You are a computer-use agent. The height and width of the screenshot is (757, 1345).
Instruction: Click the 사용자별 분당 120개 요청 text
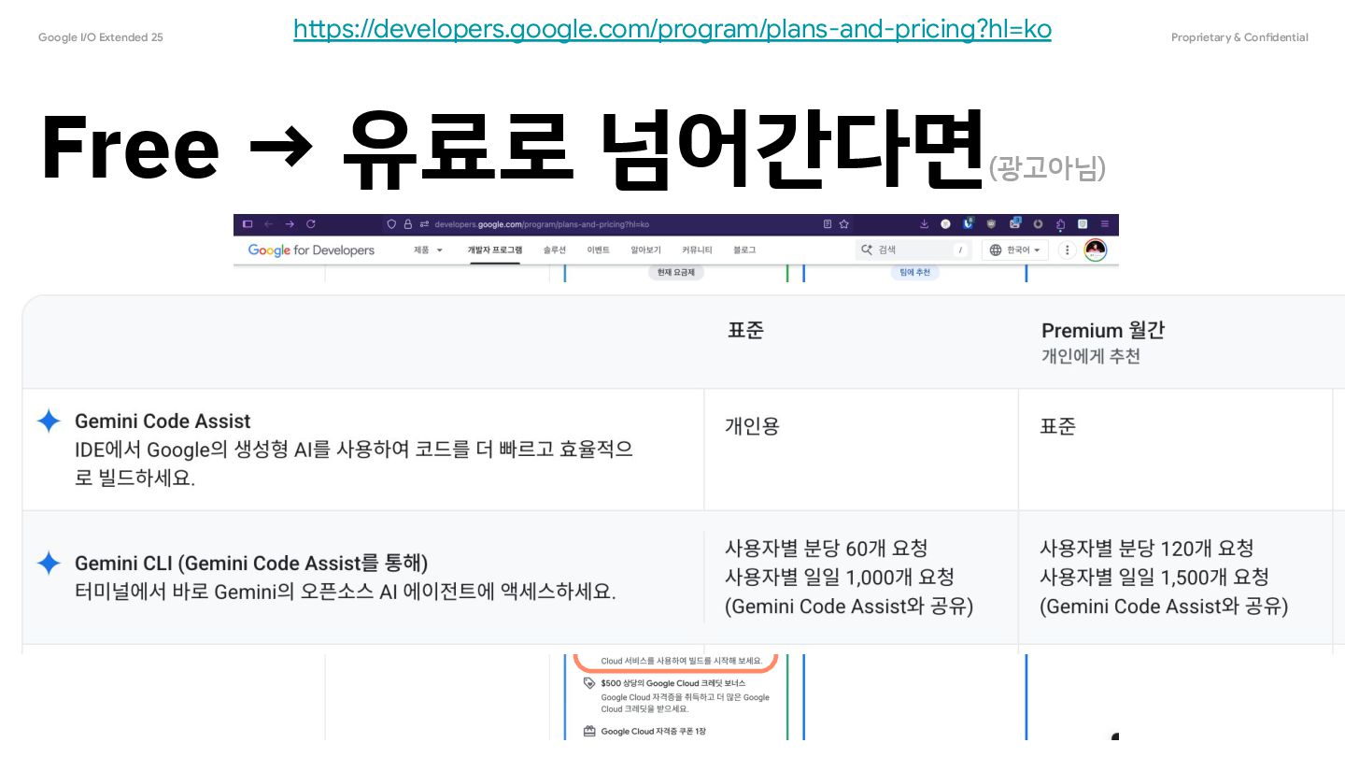(1147, 549)
